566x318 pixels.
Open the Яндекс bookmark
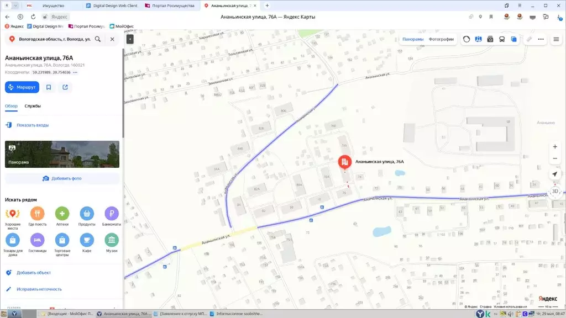coord(14,26)
